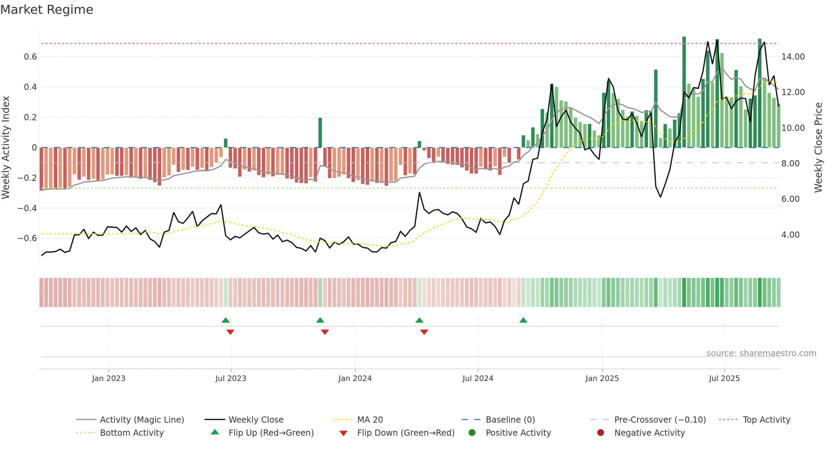Click the Flip Up (Red→Green) legend label
This screenshot has width=828, height=465.
(271, 433)
